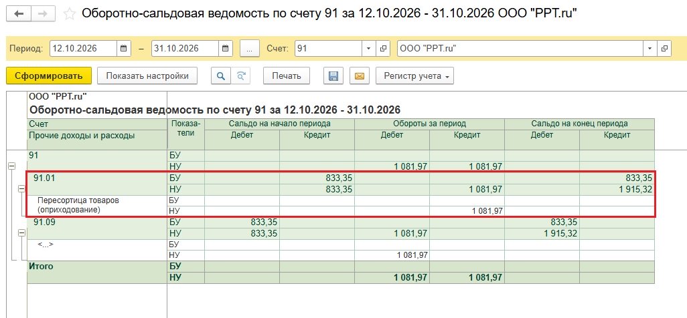Click the 1 915,32 closing debit value of 91.09
The width and height of the screenshot is (687, 318).
pos(561,233)
